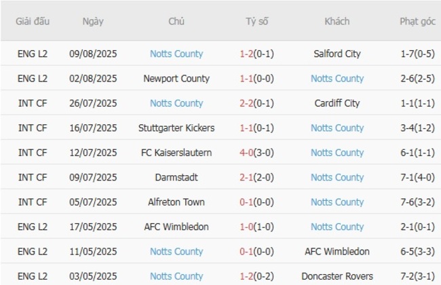The image size is (441, 285).
Task: Click the Phạt góc column header
Action: pos(417,21)
